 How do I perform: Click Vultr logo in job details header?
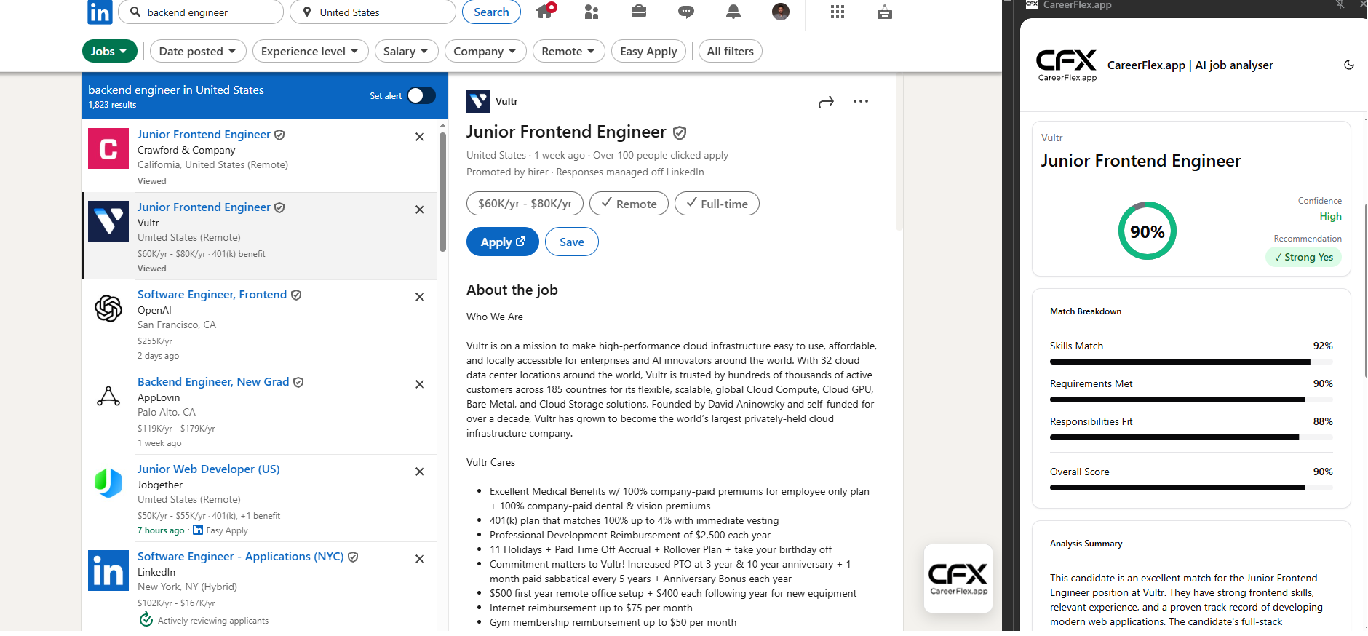pos(478,101)
